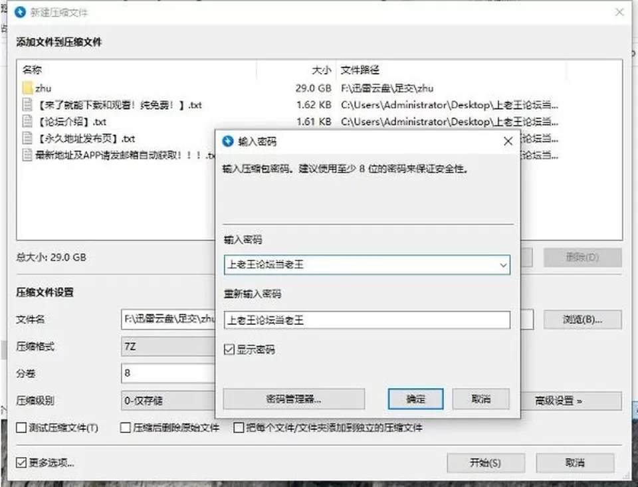
Task: Click the app logo beside 新建压缩文件 title
Action: (x=20, y=12)
